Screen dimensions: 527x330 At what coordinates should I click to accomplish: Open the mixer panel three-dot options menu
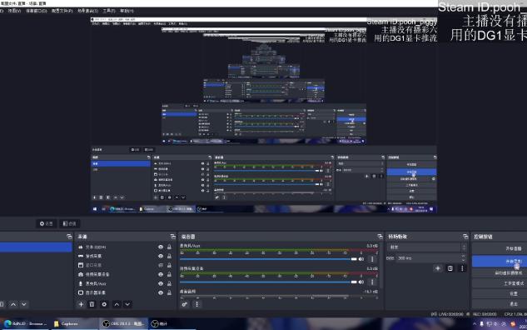click(196, 304)
